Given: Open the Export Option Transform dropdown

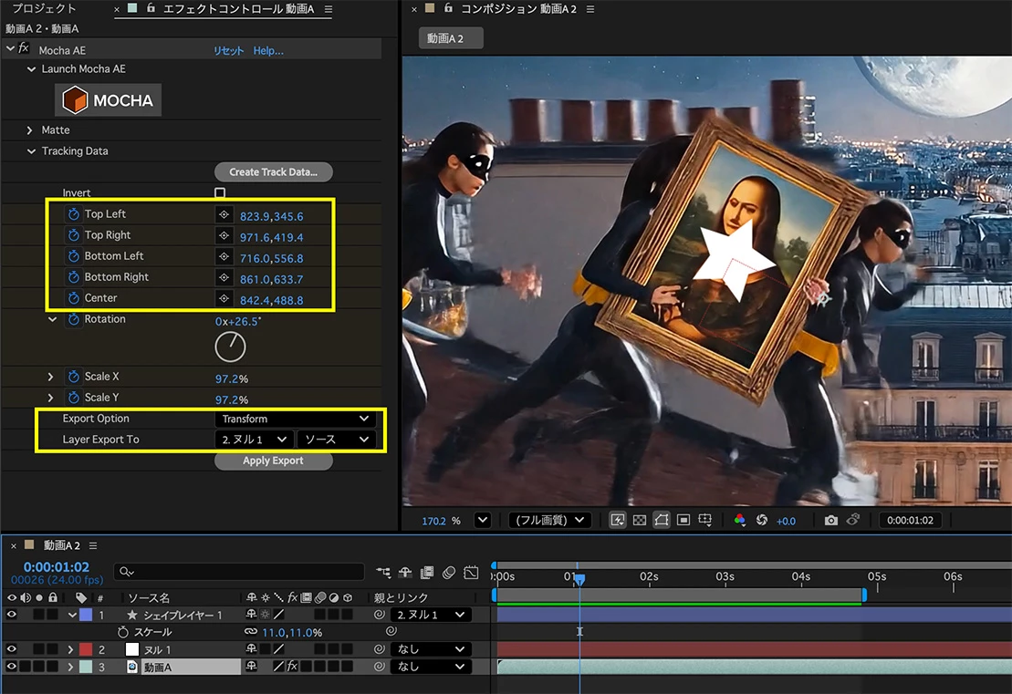Looking at the screenshot, I should pyautogui.click(x=295, y=419).
